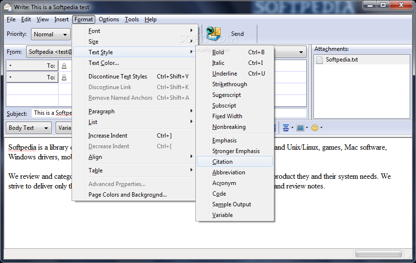The width and height of the screenshot is (416, 263).
Task: Click the app icon in title bar
Action: 7,7
